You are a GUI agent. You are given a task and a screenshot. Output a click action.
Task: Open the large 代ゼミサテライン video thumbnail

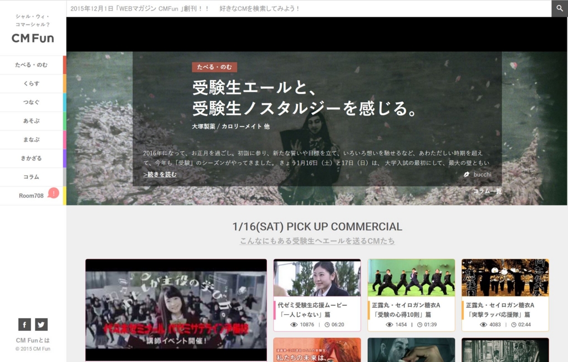click(x=176, y=310)
